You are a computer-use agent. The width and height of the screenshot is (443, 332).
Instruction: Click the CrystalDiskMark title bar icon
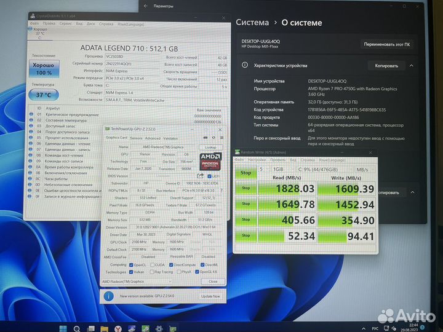[237, 152]
